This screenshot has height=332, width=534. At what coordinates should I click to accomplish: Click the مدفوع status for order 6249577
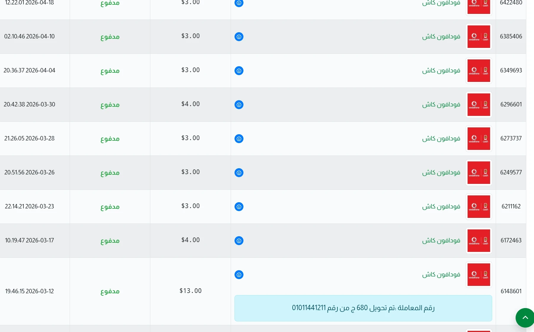point(110,173)
